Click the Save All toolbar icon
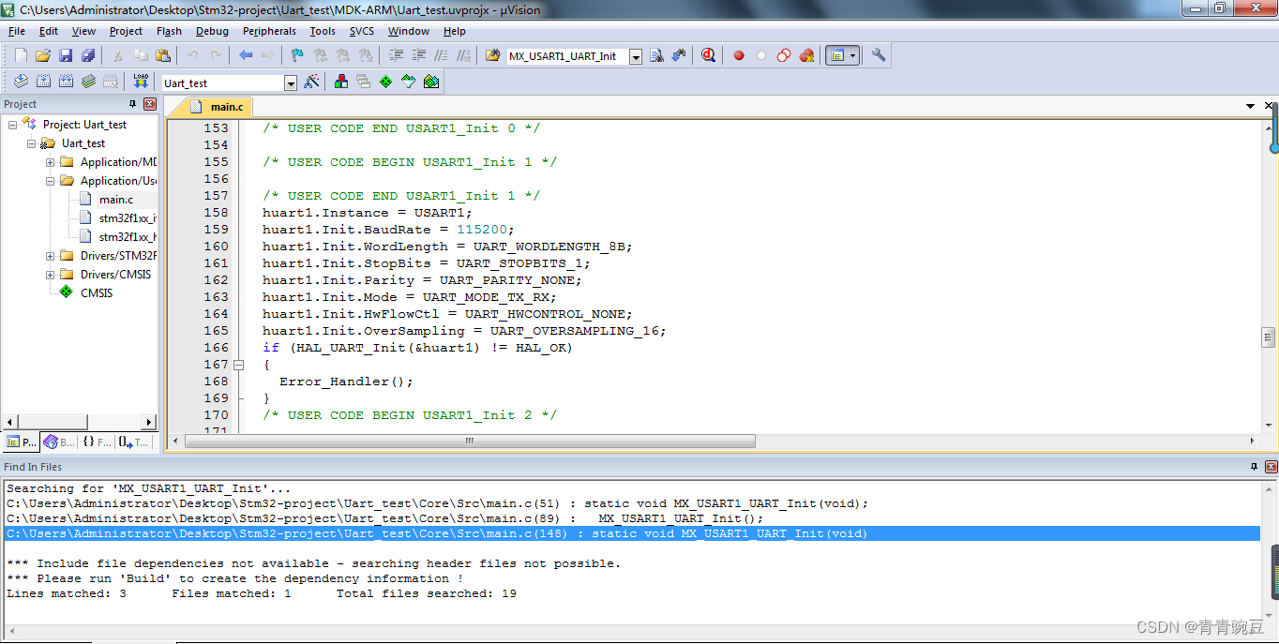Screen dimensions: 1279x644 point(87,56)
